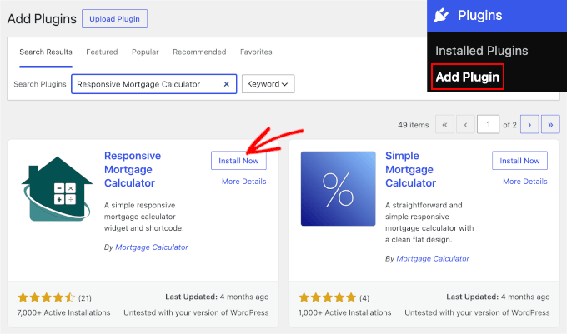Switch to the Popular tab
This screenshot has height=334, width=567.
[145, 52]
